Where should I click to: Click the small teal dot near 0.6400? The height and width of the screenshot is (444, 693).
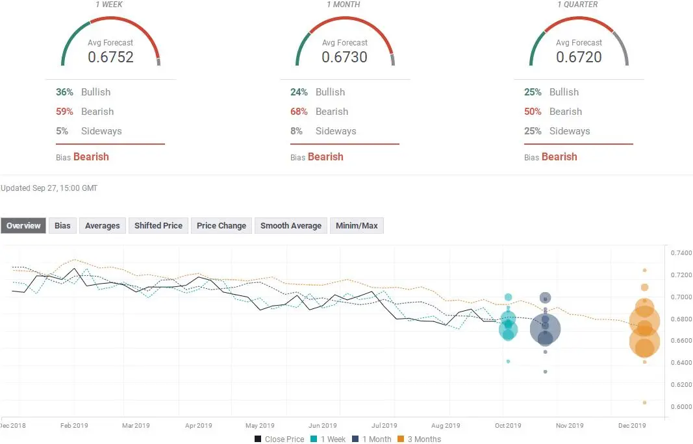click(x=509, y=362)
